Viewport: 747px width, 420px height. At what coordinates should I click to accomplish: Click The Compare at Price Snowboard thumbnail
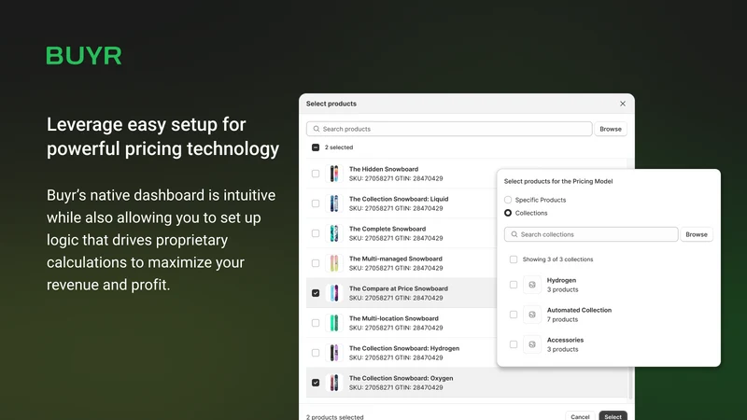334,293
